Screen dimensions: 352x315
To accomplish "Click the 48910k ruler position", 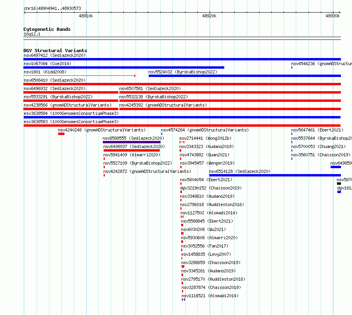I will coord(86,16).
